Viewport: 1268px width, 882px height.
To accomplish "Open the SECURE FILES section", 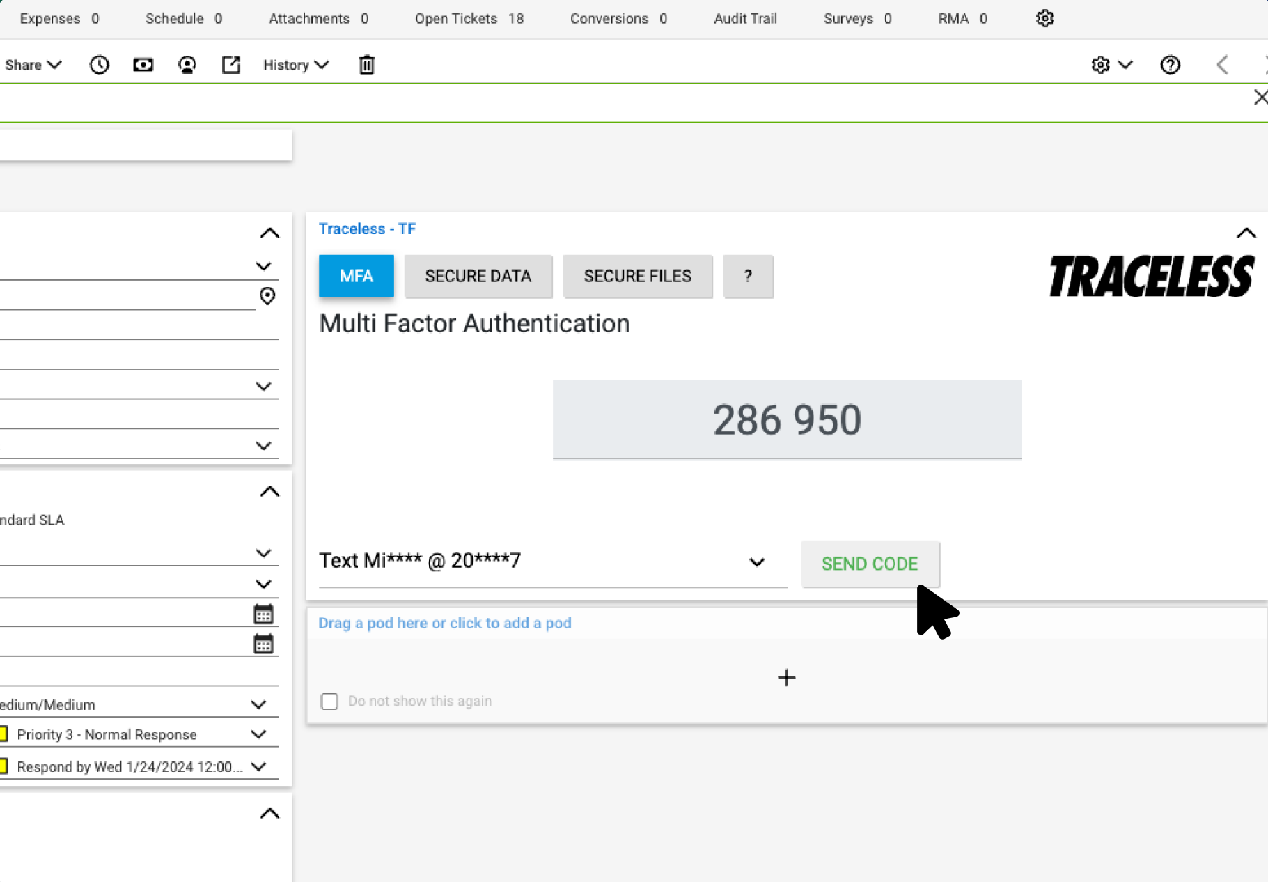I will tap(637, 277).
